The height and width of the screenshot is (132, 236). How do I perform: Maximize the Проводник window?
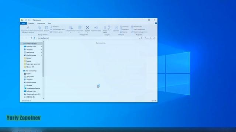pos(149,20)
